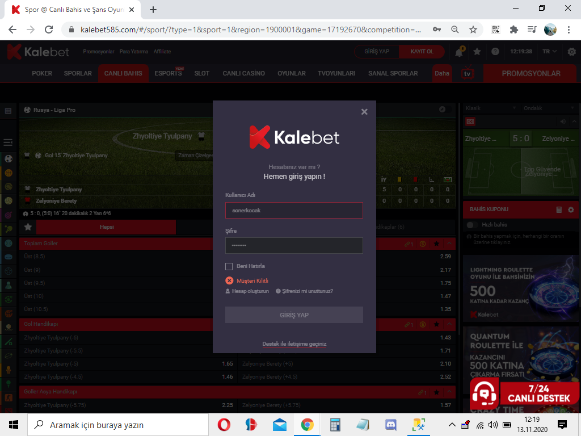
Task: Collapse the Toplam Goller section
Action: 449,244
